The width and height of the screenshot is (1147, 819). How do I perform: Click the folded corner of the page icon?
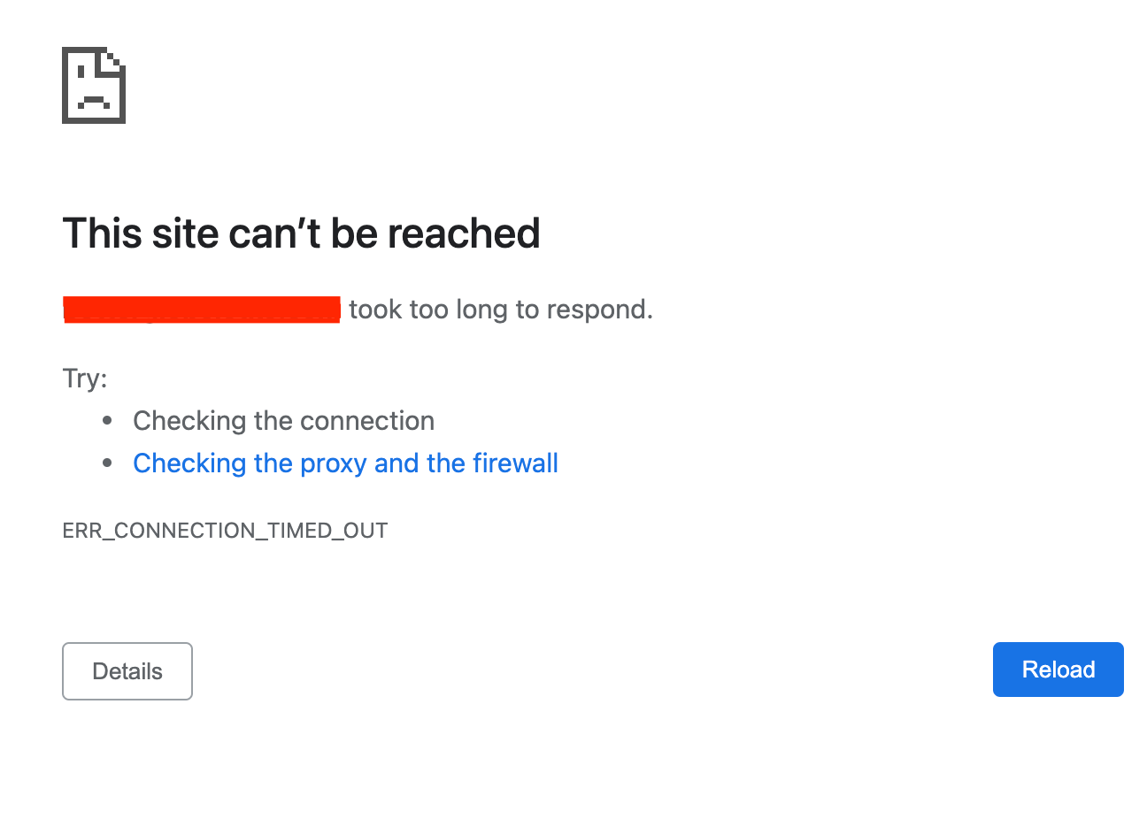(x=113, y=60)
